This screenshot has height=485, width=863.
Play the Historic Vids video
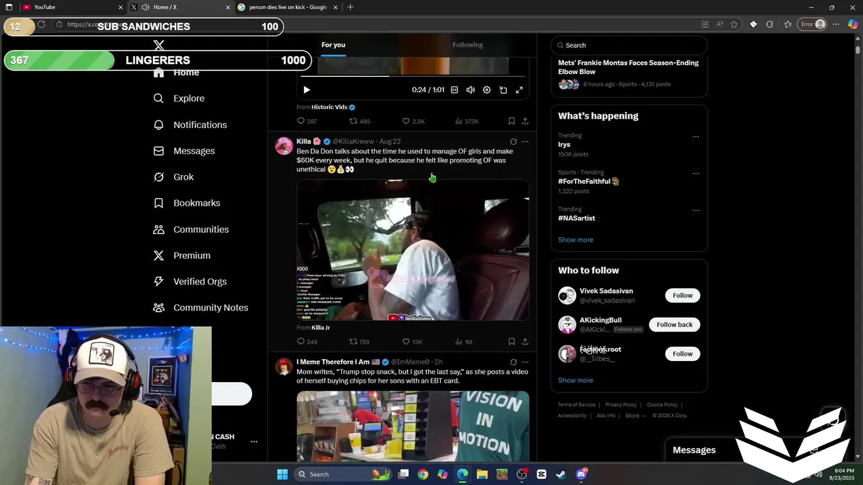(x=307, y=90)
